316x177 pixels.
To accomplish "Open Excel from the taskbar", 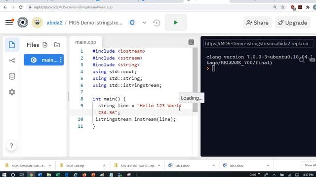I will [58, 175].
